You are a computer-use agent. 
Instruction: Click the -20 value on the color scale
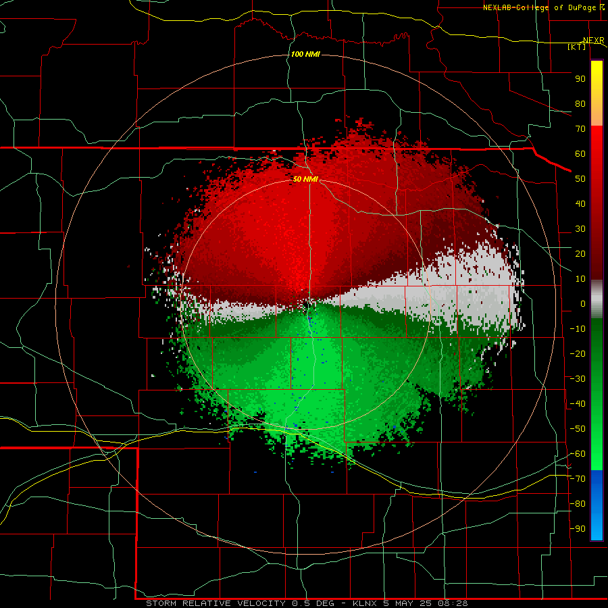578,354
